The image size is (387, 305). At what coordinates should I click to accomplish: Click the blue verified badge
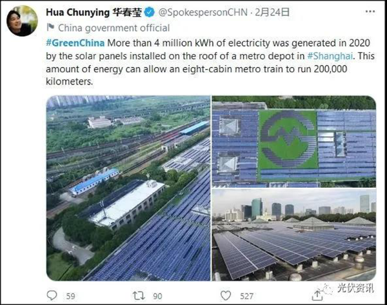click(150, 12)
